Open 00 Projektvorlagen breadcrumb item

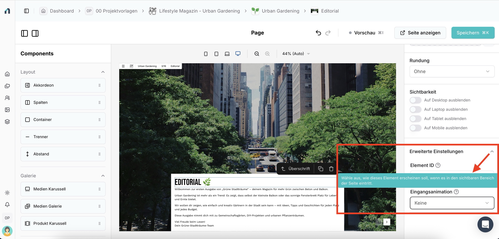click(x=116, y=11)
